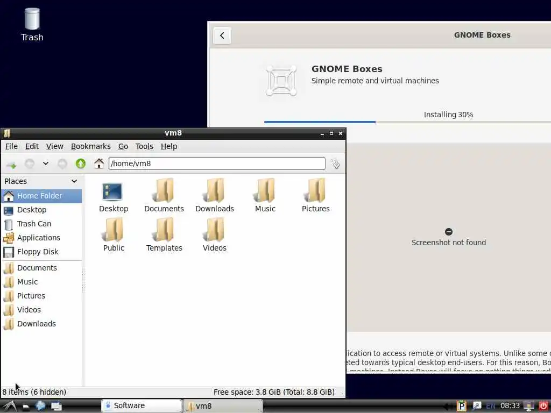This screenshot has height=413, width=551.
Task: Open Downloads bookmark in sidebar
Action: coord(41,324)
